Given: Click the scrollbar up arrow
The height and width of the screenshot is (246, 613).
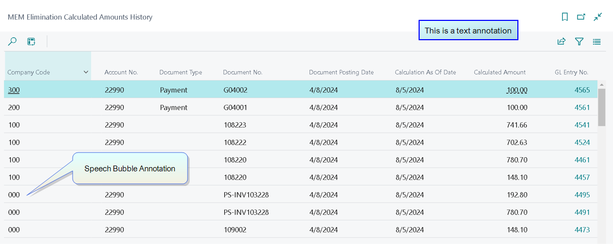Looking at the screenshot, I should tap(602, 84).
